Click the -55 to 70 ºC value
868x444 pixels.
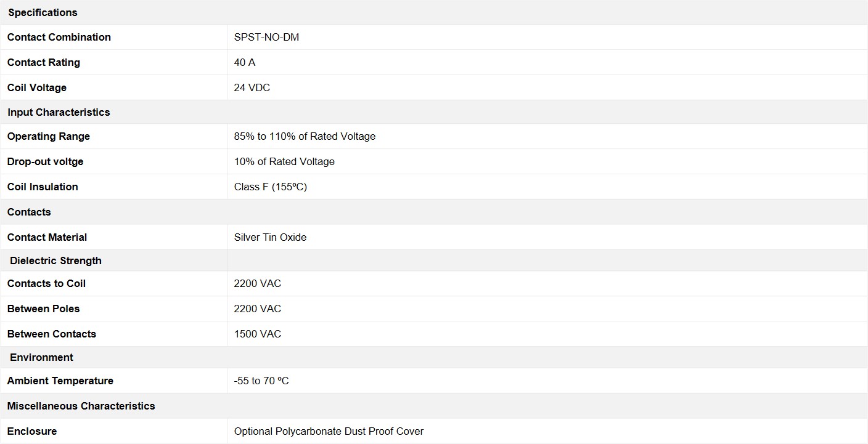point(261,381)
